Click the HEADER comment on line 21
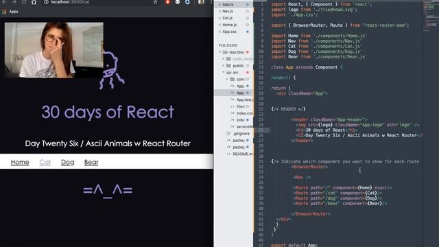The width and height of the screenshot is (439, 247). coord(288,109)
